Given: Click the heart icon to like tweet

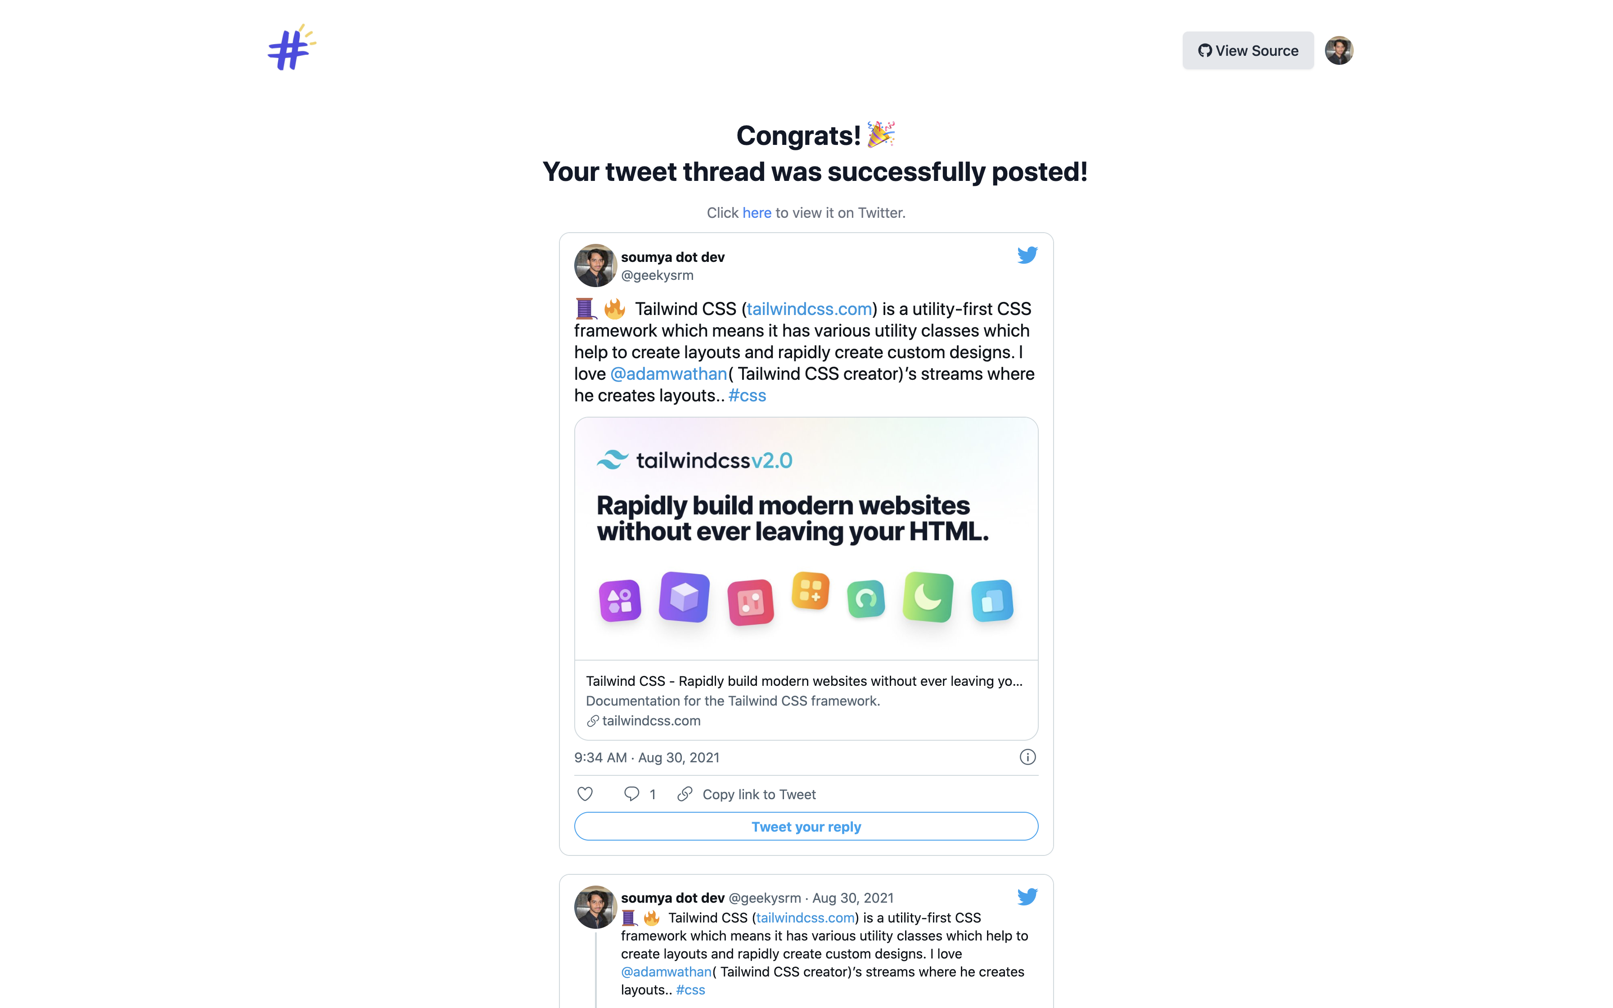Looking at the screenshot, I should pos(584,794).
